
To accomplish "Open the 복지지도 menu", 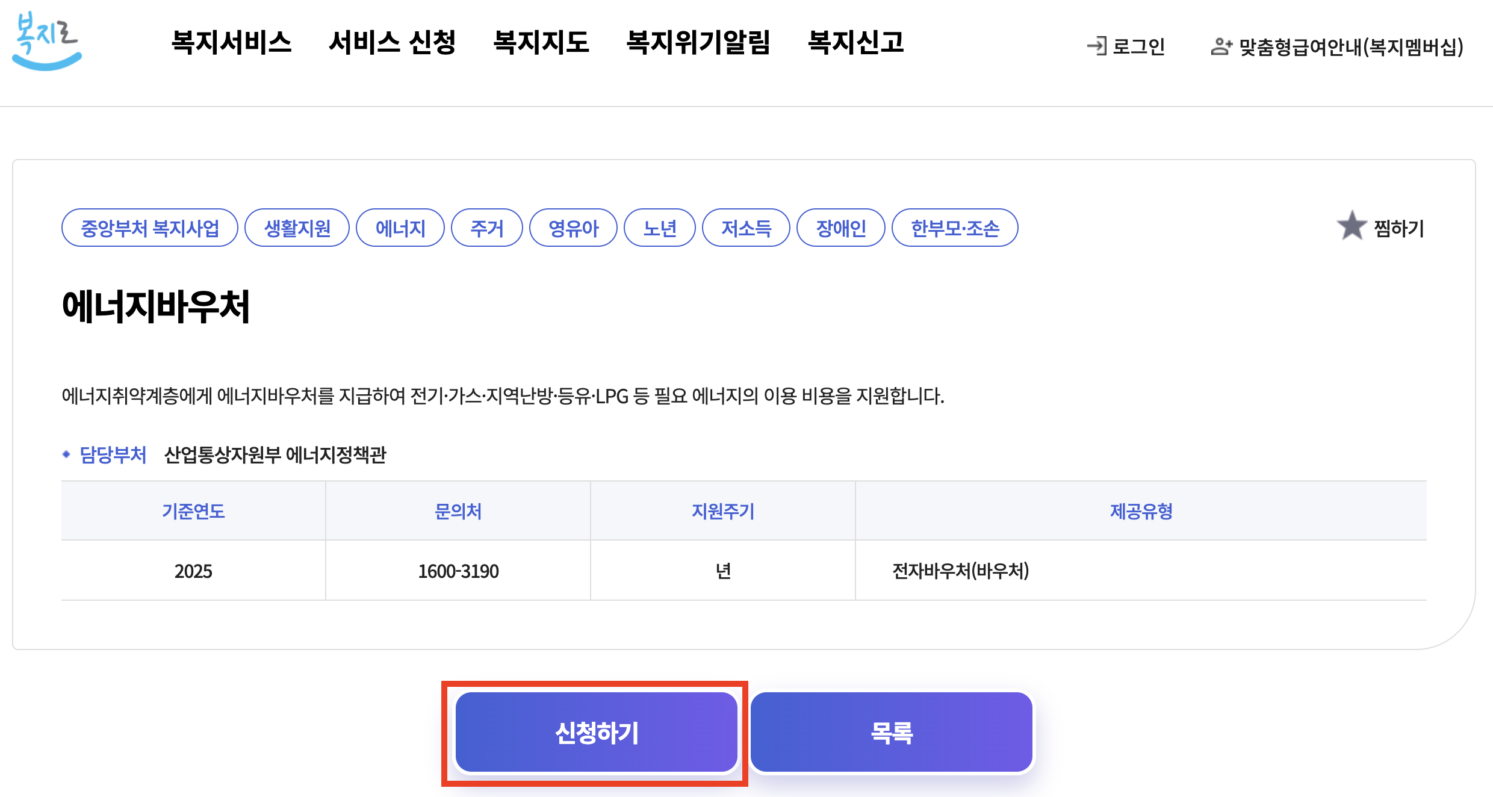I will click(x=541, y=42).
